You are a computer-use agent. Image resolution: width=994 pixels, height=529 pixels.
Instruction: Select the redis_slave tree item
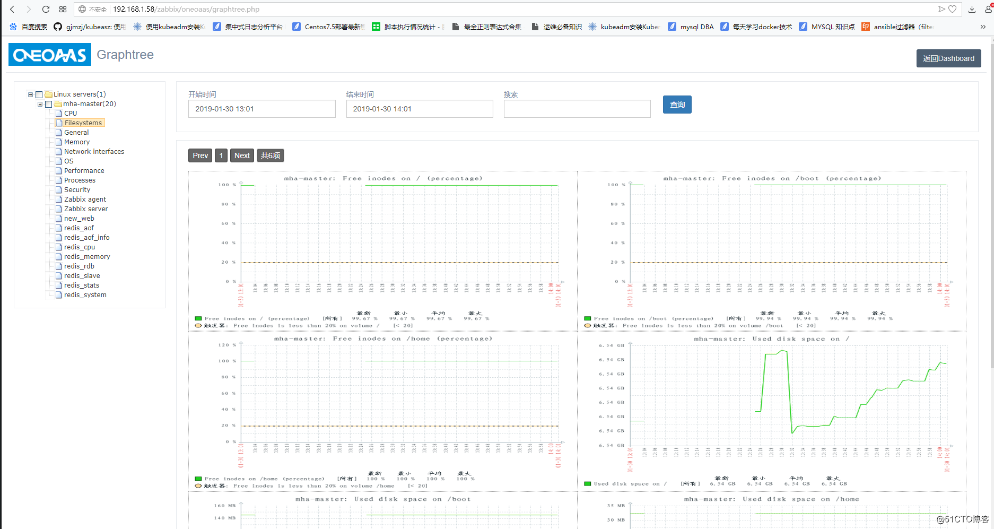(82, 276)
